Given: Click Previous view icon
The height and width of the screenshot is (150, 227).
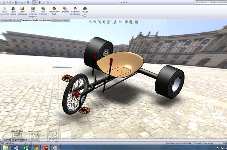Looking at the screenshot, I should [x=100, y=22].
